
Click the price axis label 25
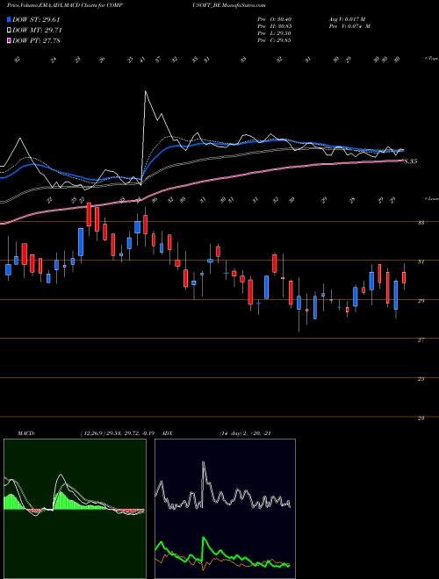(x=421, y=379)
